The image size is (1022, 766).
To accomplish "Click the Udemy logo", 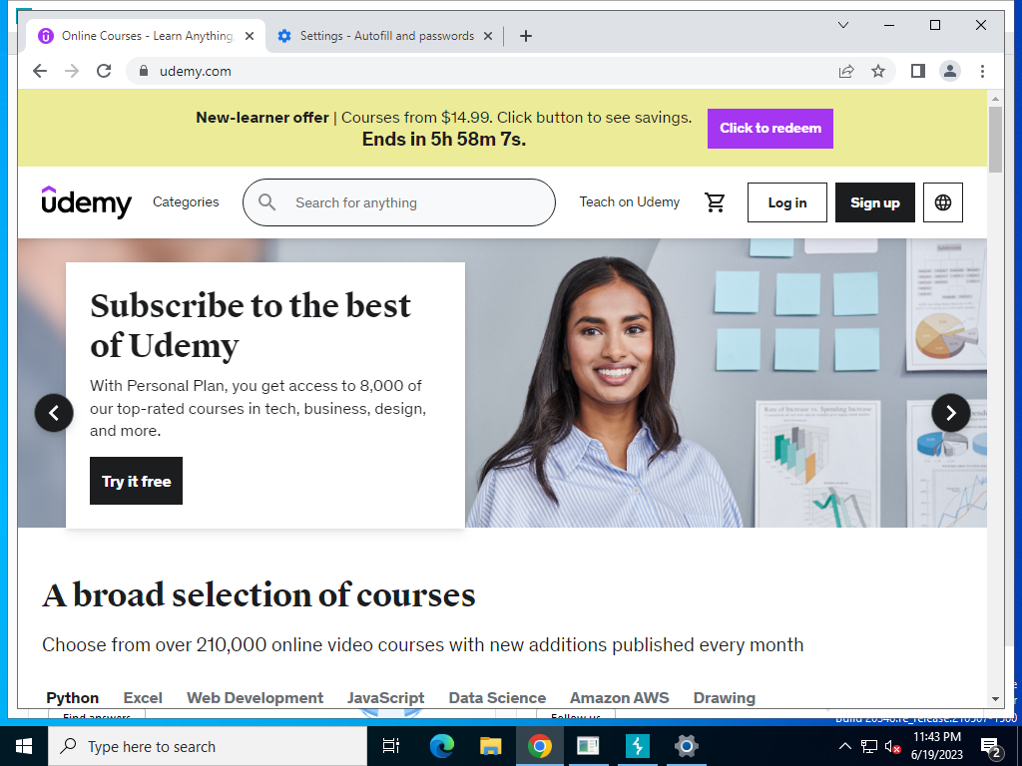I will coord(86,201).
